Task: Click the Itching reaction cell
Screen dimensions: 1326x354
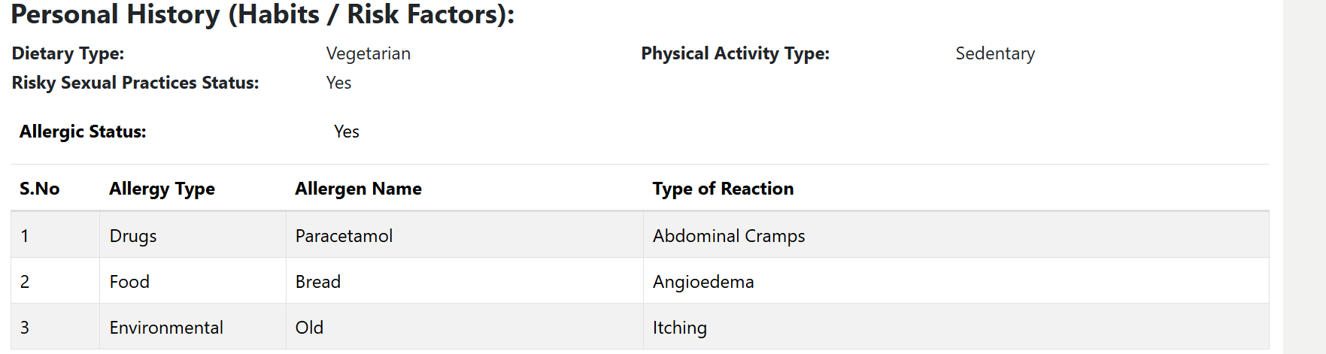Action: 679,328
